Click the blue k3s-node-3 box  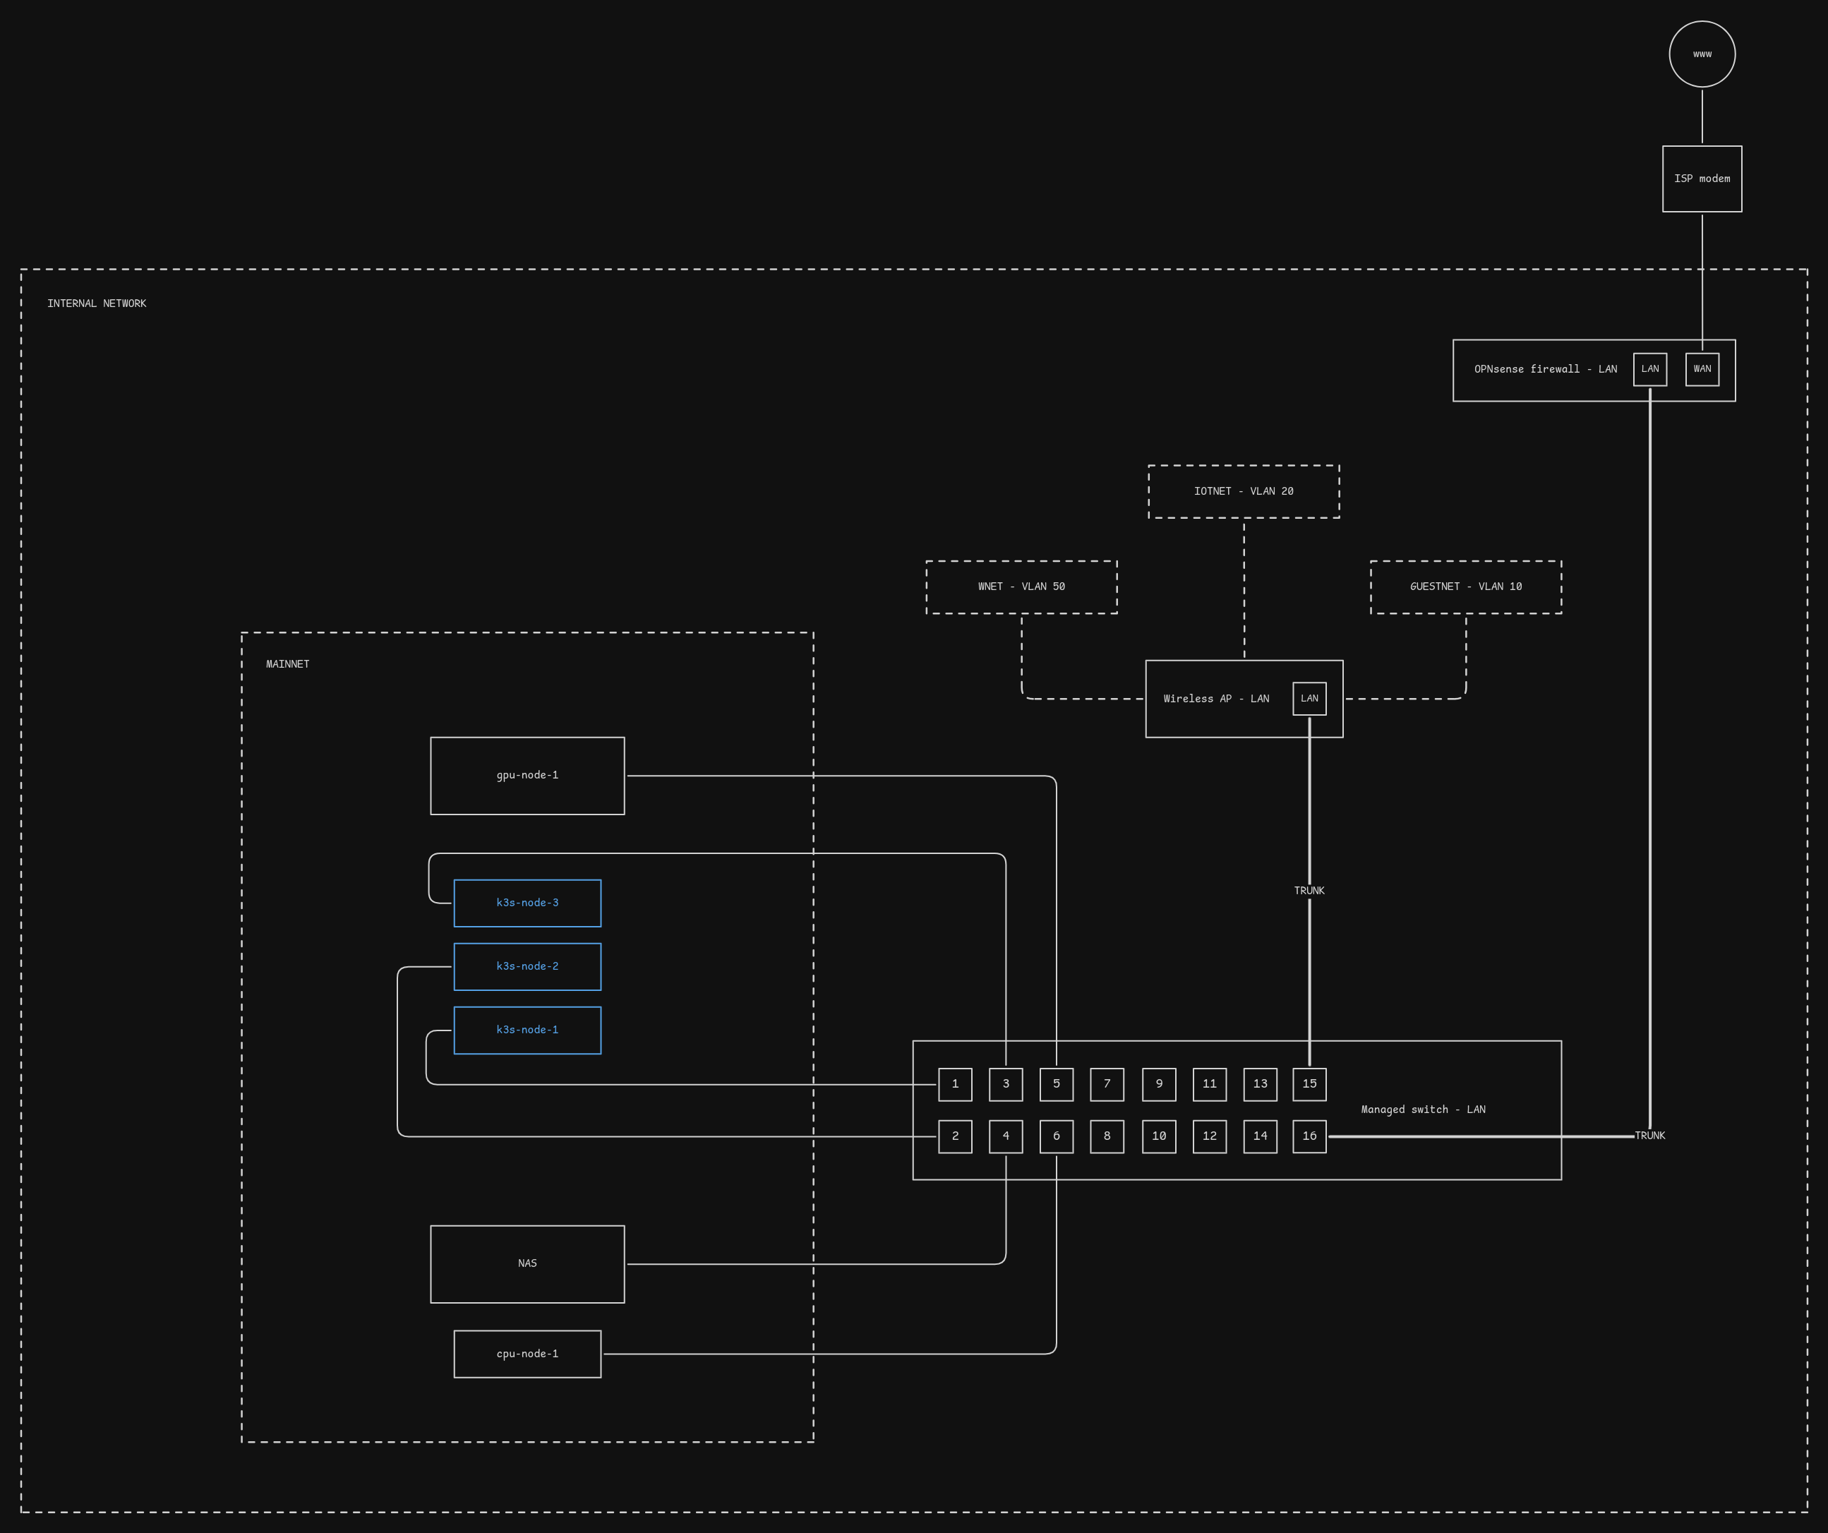(x=527, y=903)
